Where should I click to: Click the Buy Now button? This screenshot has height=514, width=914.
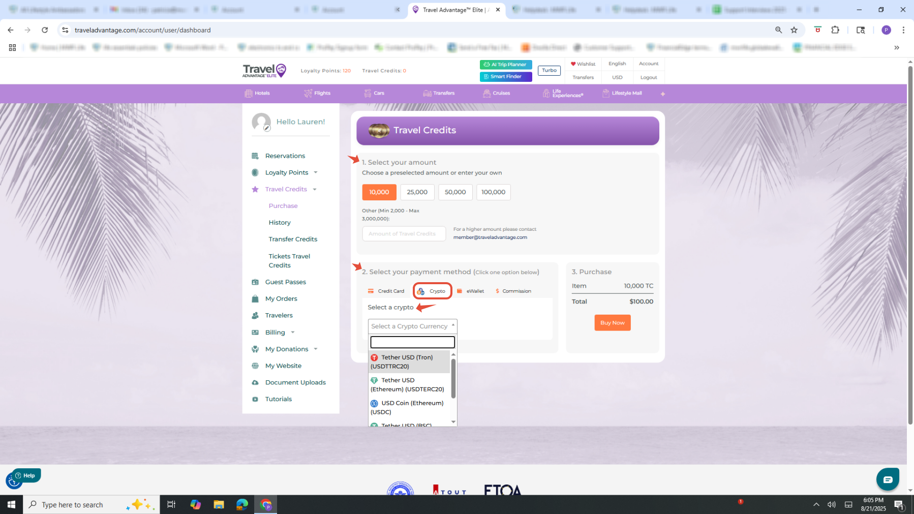click(x=613, y=323)
